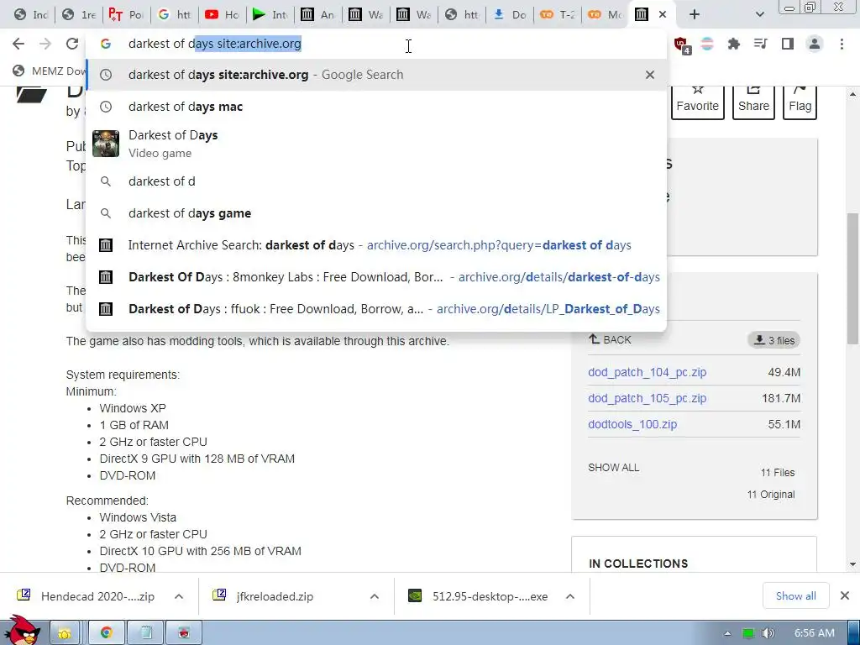
Task: Open the media control playlist icon
Action: click(x=760, y=44)
